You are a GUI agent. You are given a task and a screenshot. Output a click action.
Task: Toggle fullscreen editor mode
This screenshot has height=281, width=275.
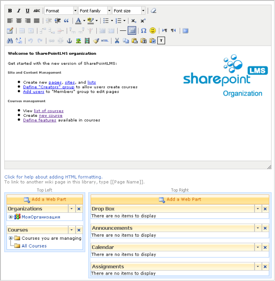coord(186,31)
